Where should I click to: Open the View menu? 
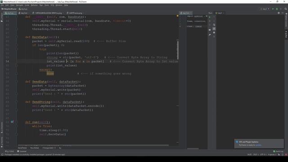point(12,5)
